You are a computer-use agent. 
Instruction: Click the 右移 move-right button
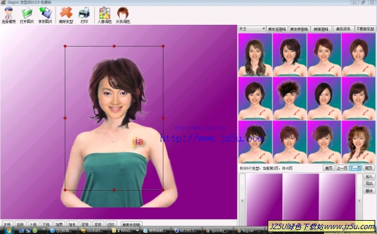tap(20, 224)
